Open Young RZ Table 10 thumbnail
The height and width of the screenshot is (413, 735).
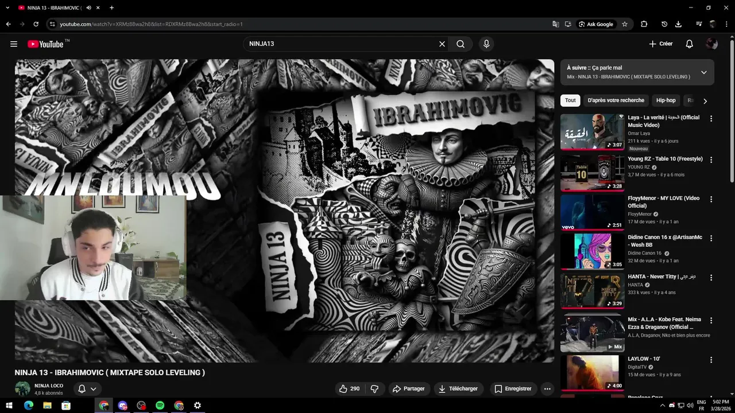point(592,173)
